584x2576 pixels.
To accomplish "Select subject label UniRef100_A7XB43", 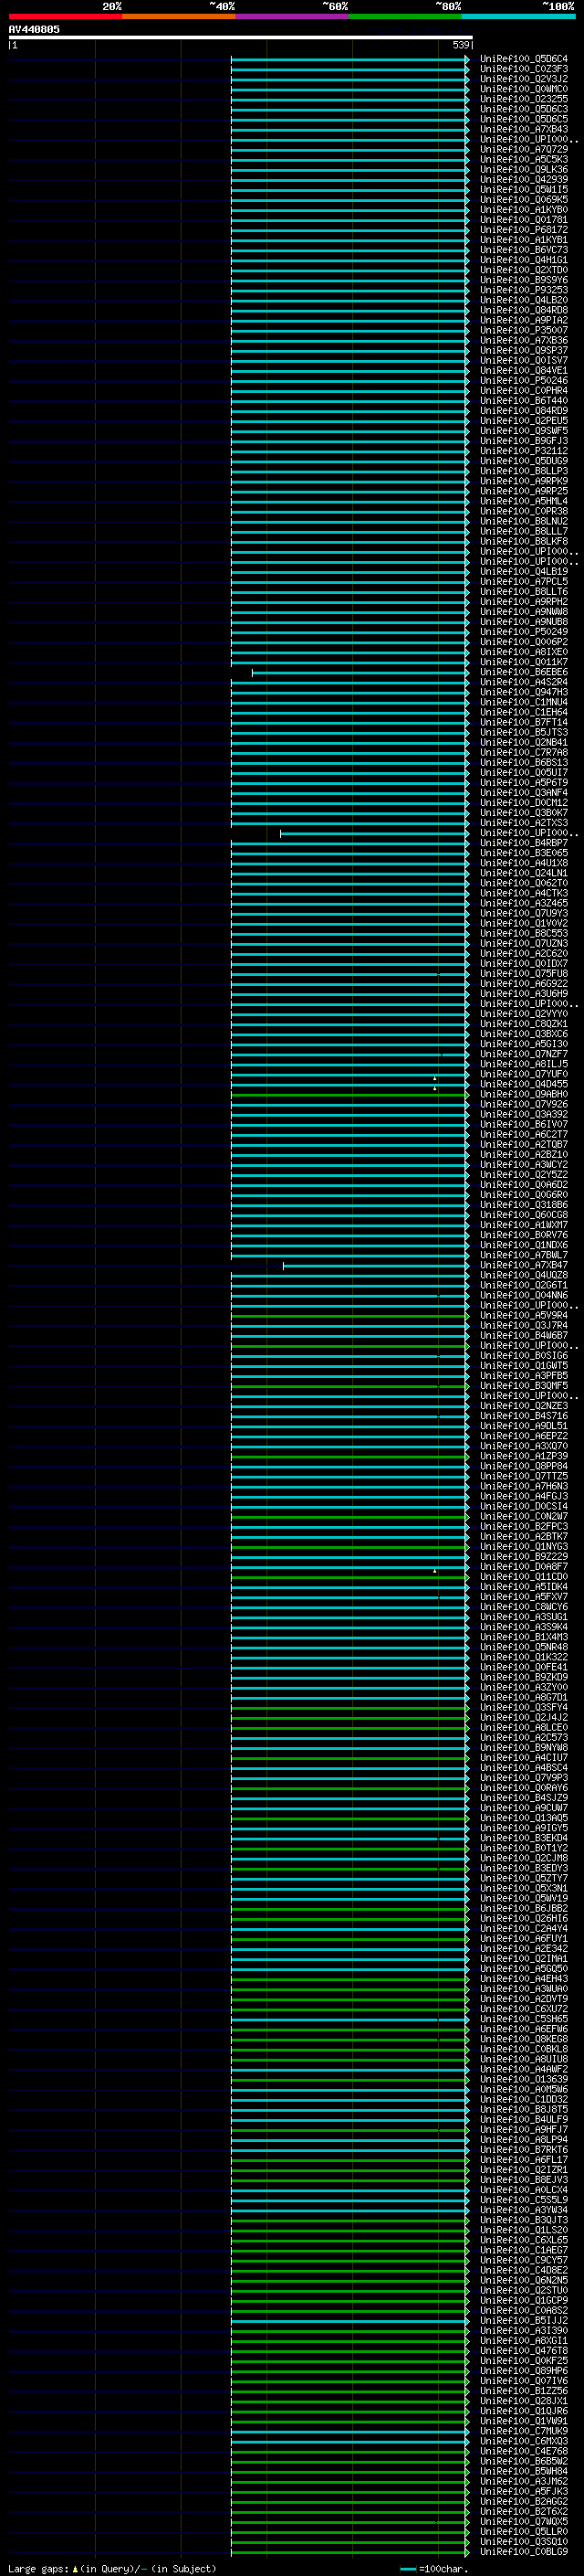I will click(x=523, y=129).
